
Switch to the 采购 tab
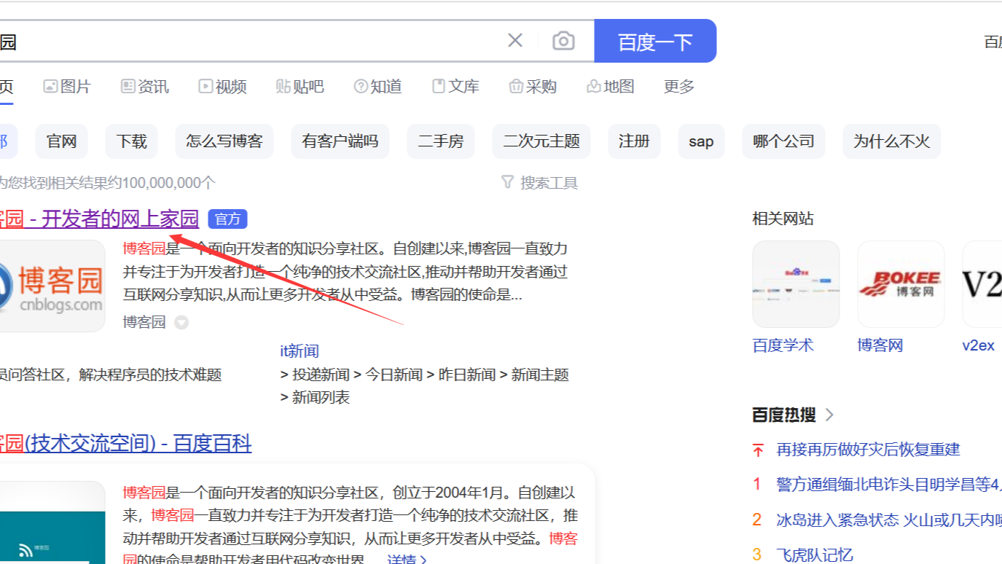tap(533, 87)
